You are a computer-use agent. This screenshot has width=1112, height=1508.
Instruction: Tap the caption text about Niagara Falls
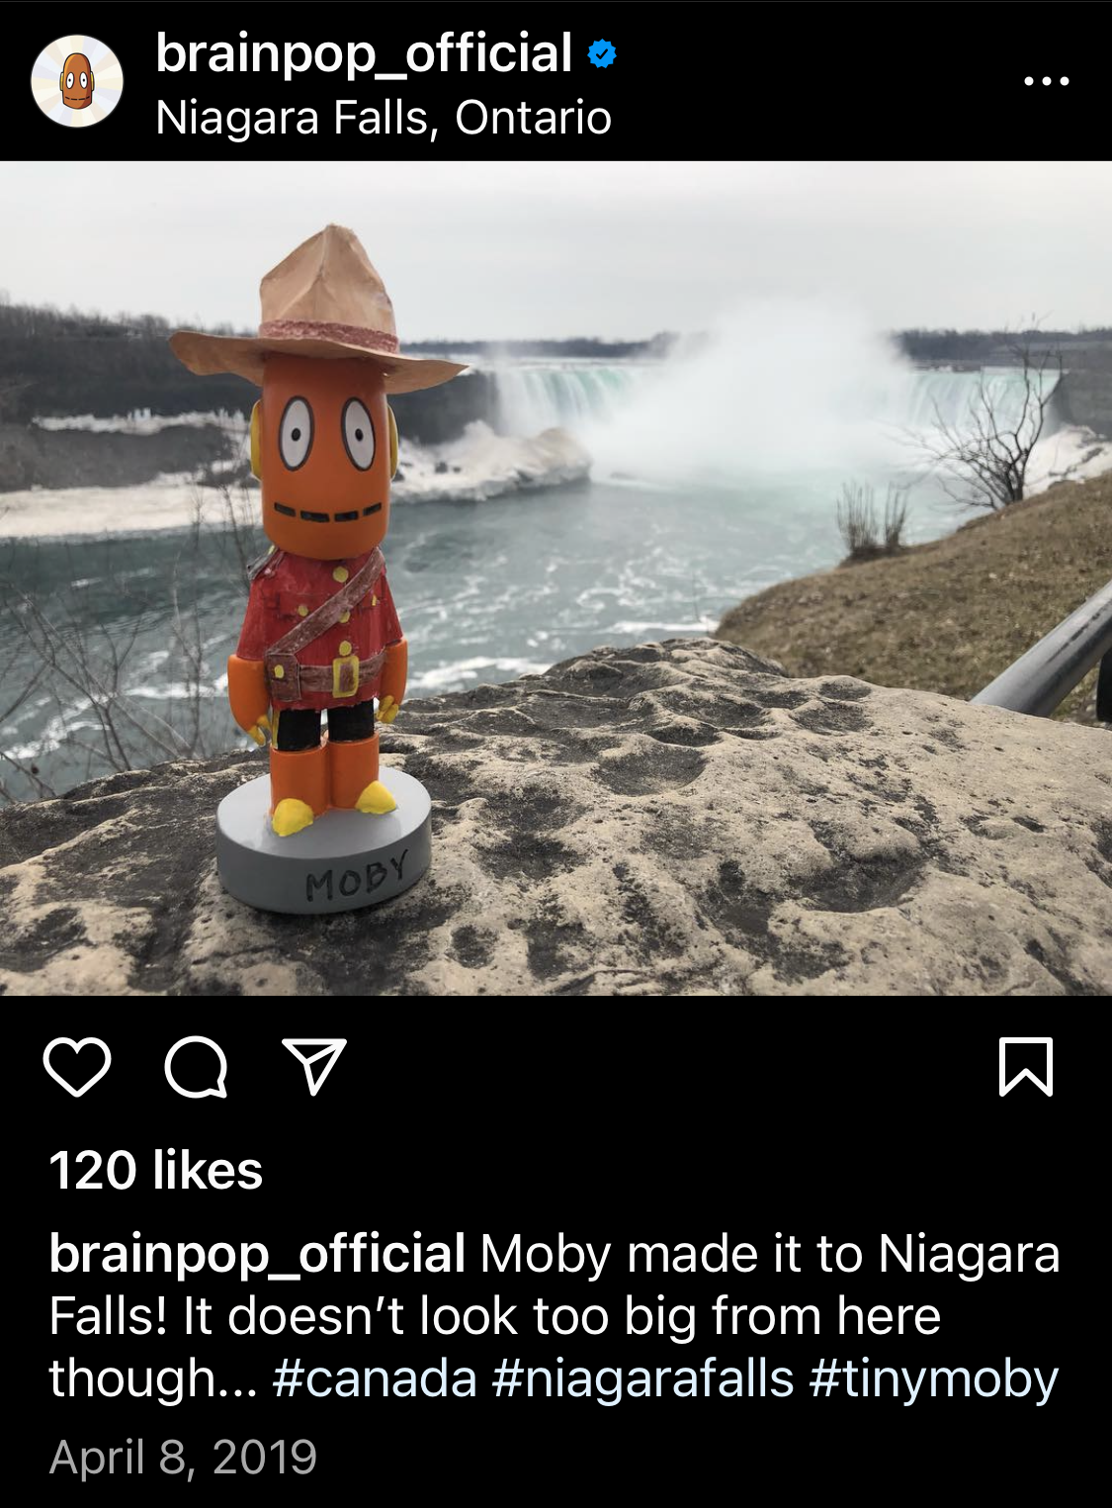coord(554,1316)
